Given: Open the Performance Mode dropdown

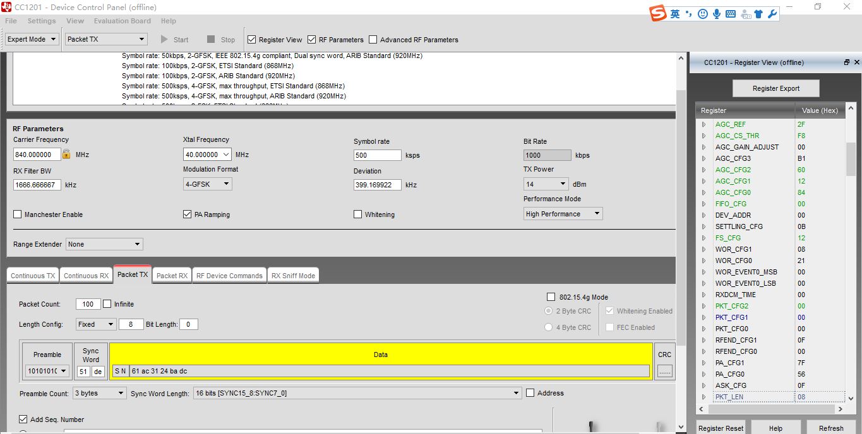Looking at the screenshot, I should (x=563, y=214).
